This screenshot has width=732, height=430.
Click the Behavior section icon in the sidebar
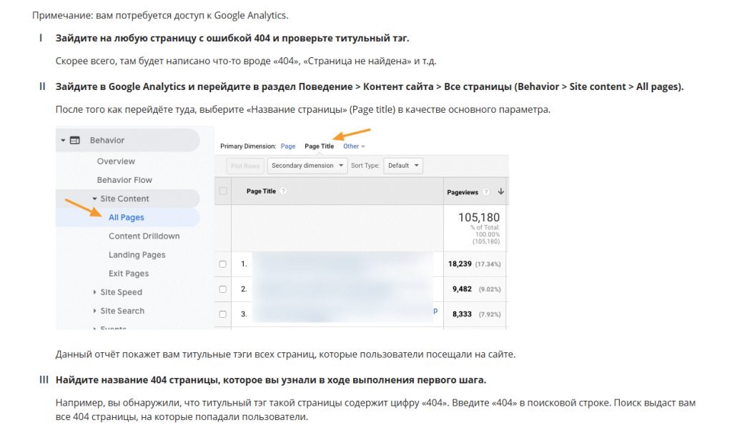tap(76, 140)
